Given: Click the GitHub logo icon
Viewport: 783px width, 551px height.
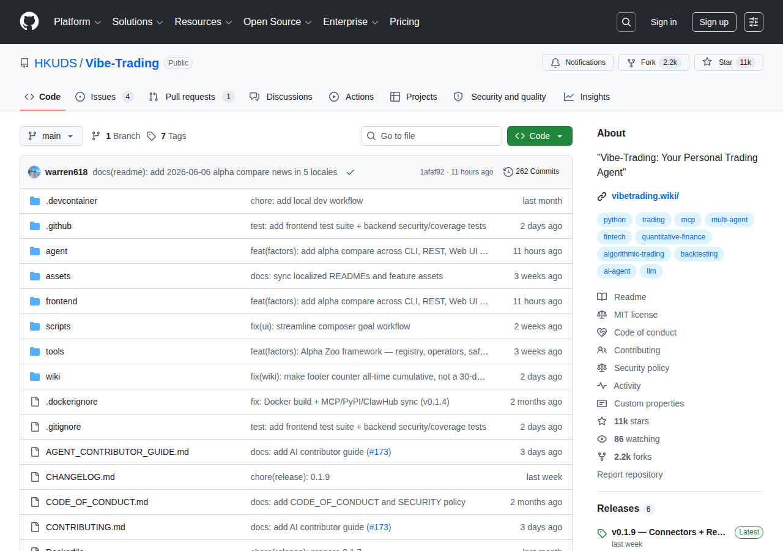Looking at the screenshot, I should (29, 21).
